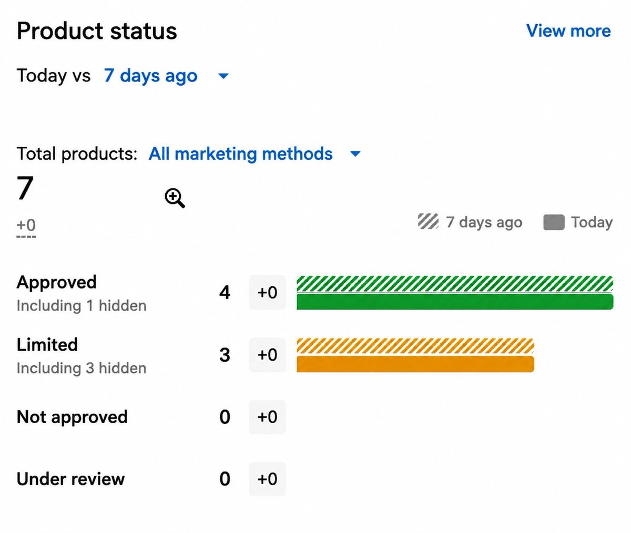Open the All marketing methods dropdown
The height and width of the screenshot is (533, 631).
click(x=241, y=153)
